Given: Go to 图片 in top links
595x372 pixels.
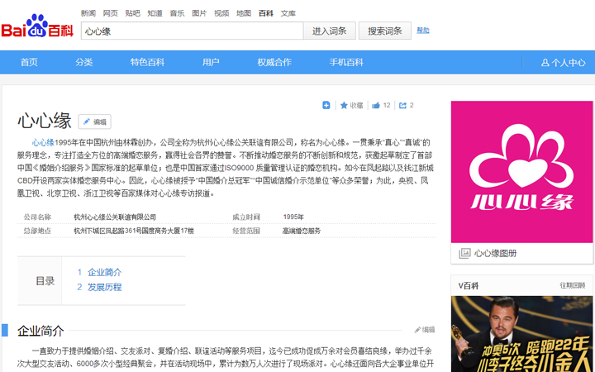Looking at the screenshot, I should pos(199,13).
